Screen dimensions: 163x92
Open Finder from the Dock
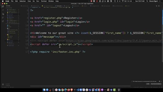pyautogui.click(x=44, y=90)
